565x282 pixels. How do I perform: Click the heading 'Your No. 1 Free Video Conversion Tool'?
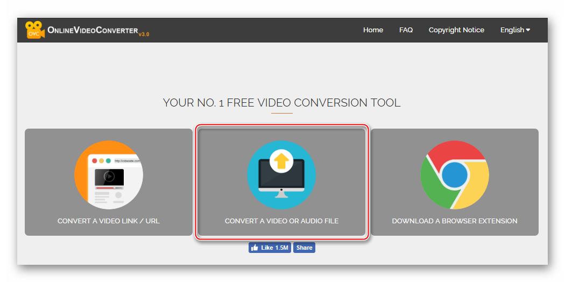281,103
